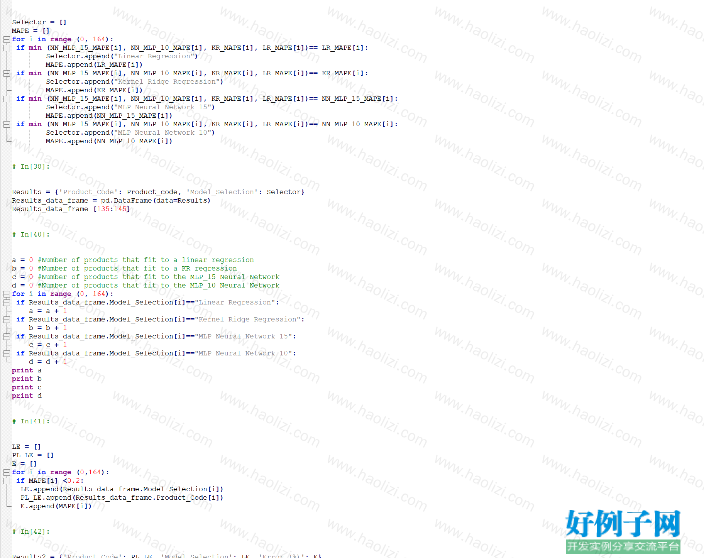Image resolution: width=704 pixels, height=558 pixels.
Task: Place cursor on Selector.append("MLP Neural Network 15")
Action: click(130, 107)
